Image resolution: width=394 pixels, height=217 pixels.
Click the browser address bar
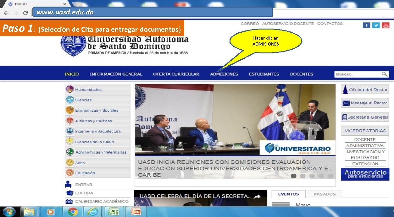(153, 12)
